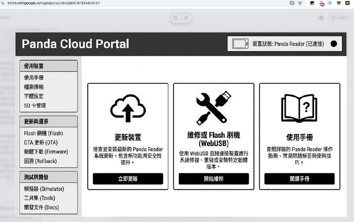Click the undo arrow in top toolbar

[x=176, y=18]
